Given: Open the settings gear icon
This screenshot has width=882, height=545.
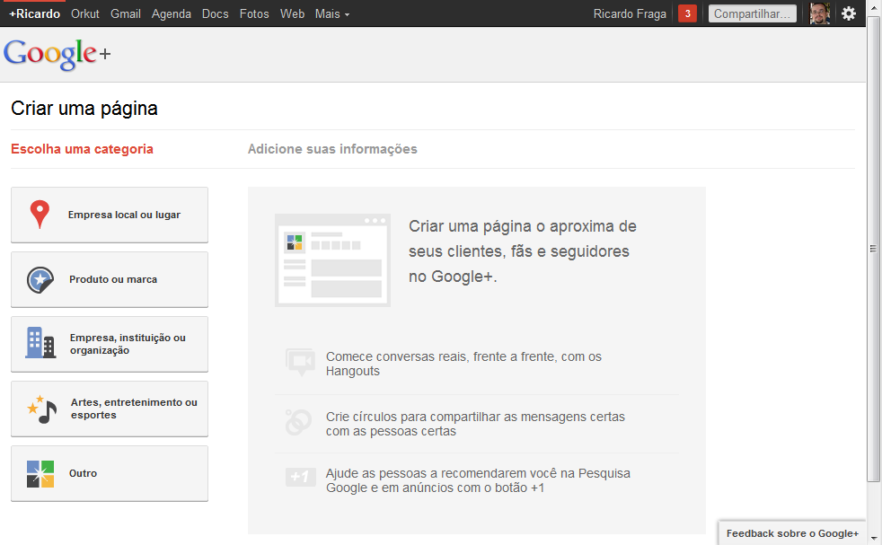Looking at the screenshot, I should 849,13.
